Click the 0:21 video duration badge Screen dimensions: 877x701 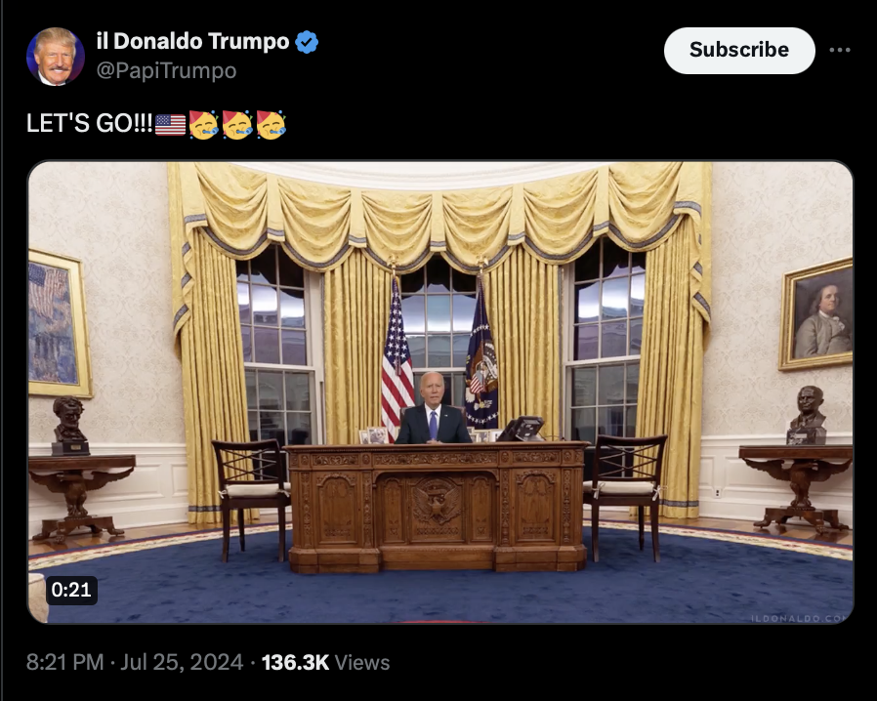click(71, 590)
